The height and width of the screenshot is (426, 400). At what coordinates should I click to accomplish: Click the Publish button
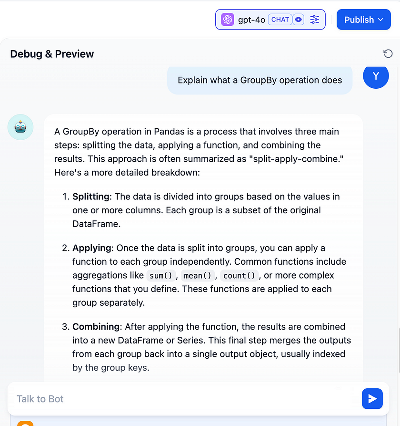point(363,20)
